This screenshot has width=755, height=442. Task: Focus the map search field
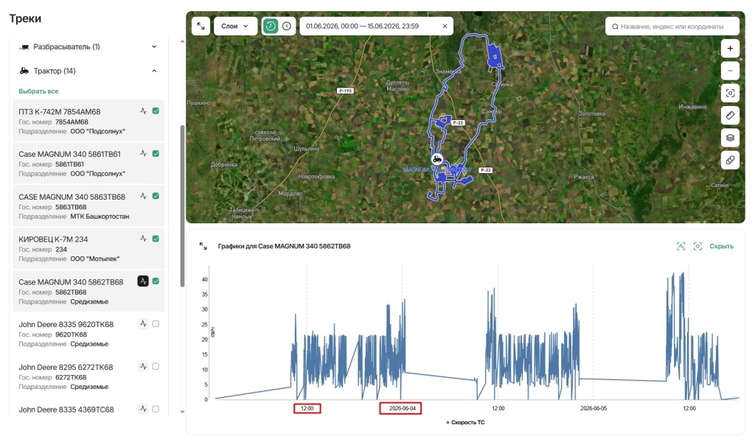(672, 27)
